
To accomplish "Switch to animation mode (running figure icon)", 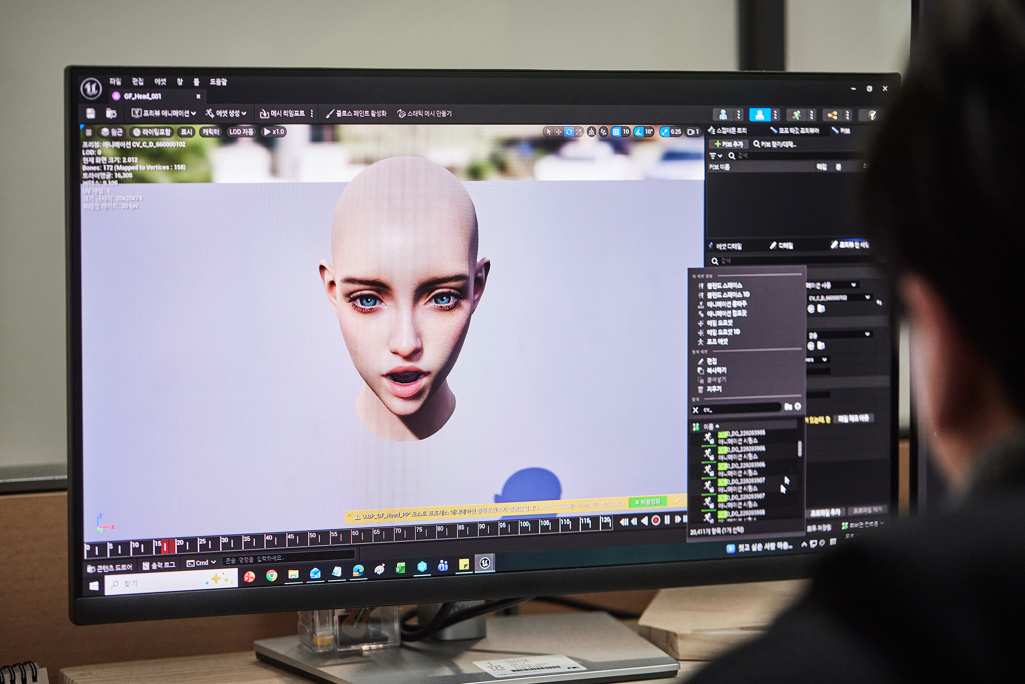I will [x=796, y=115].
